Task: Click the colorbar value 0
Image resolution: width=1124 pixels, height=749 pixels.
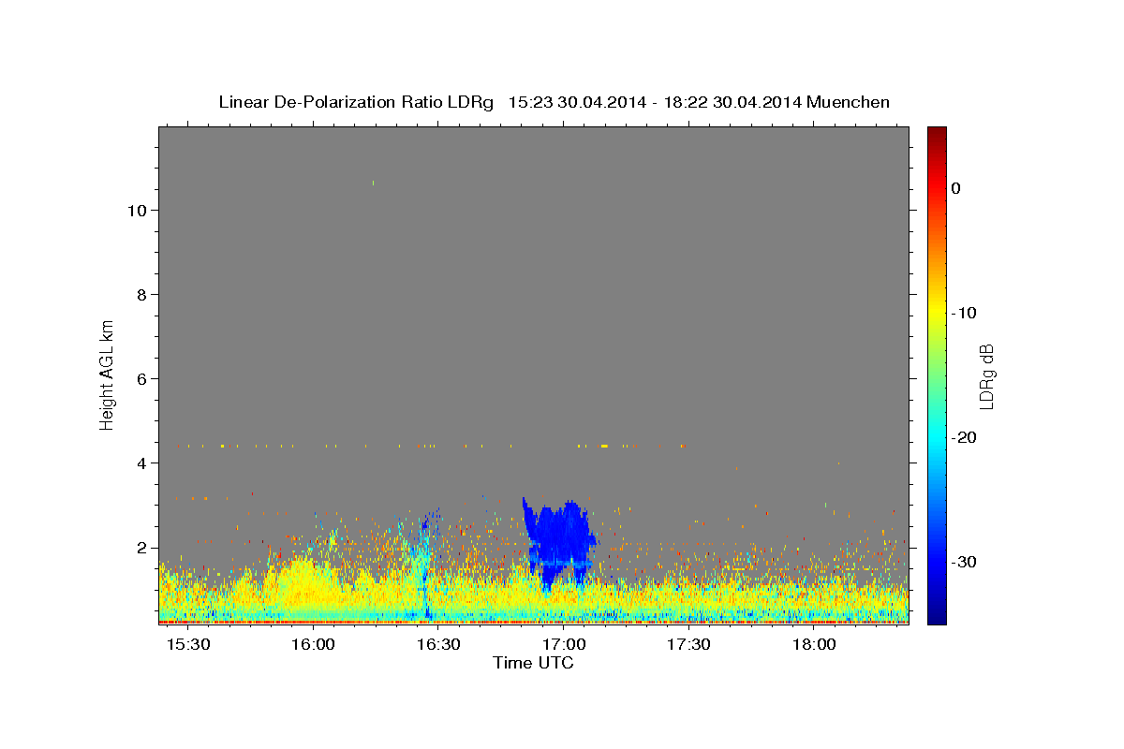Action: pyautogui.click(x=956, y=188)
